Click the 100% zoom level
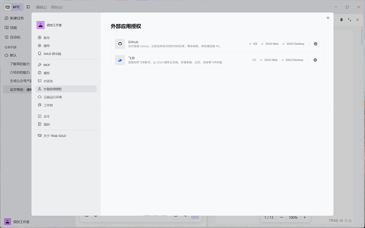The image size is (365, 228). click(x=293, y=217)
